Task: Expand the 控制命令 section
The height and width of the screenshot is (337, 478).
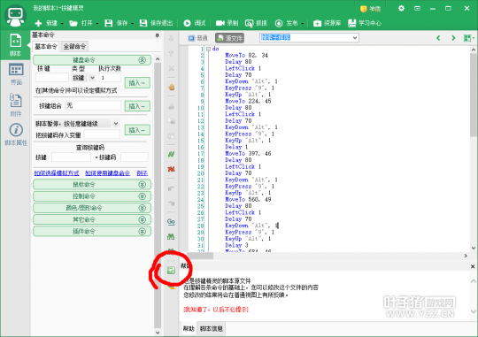Action: pos(143,196)
